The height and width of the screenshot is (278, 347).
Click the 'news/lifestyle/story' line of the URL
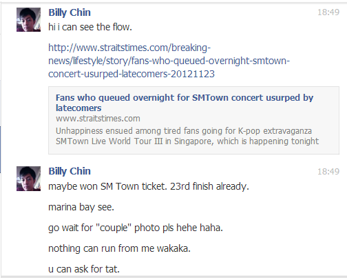coord(169,61)
